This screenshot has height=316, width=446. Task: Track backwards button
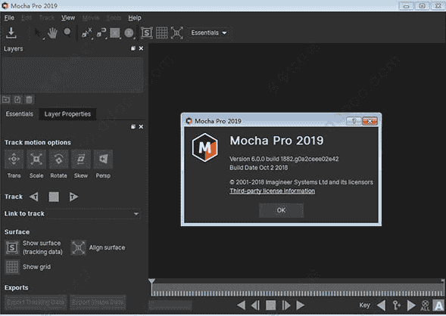coord(34,197)
